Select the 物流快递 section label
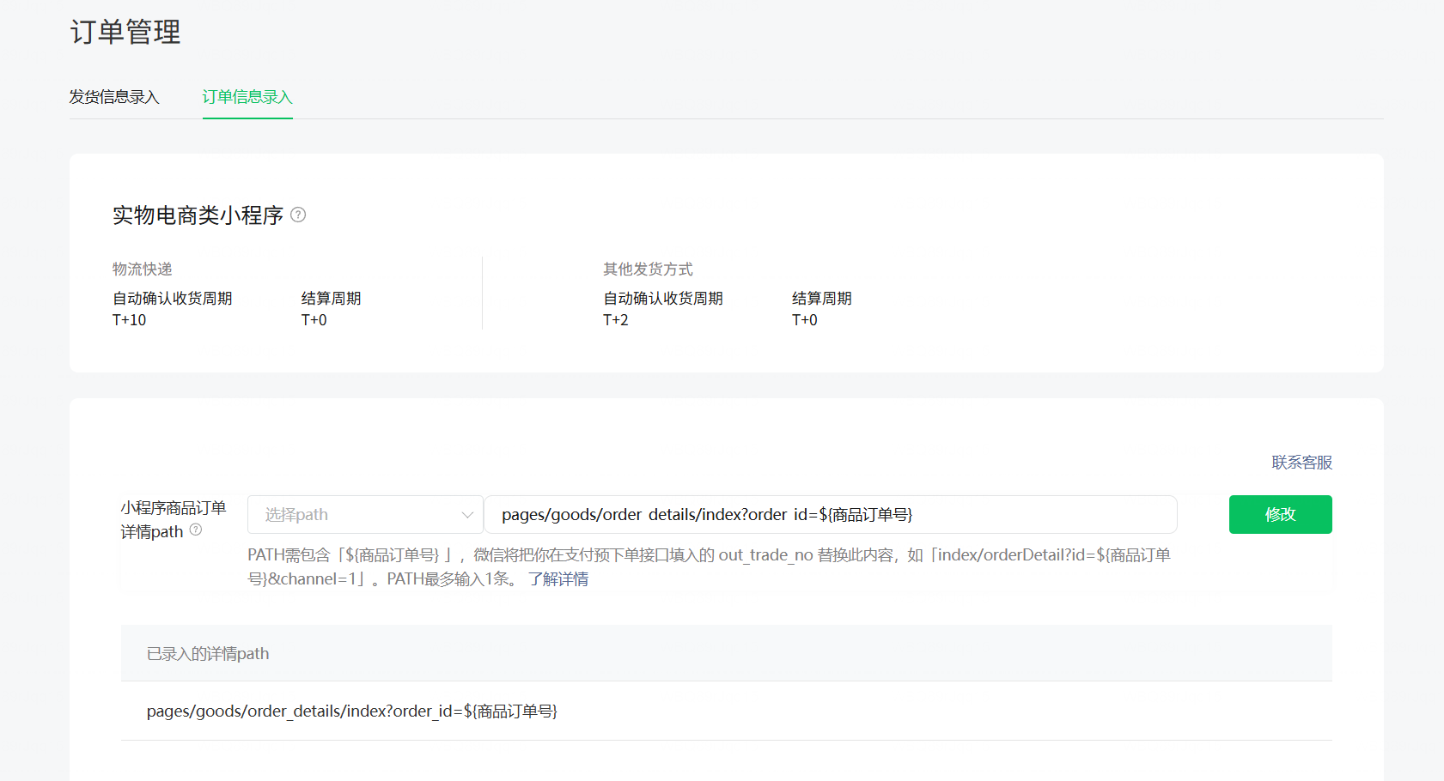Screen dimensions: 1444x781 (143, 269)
